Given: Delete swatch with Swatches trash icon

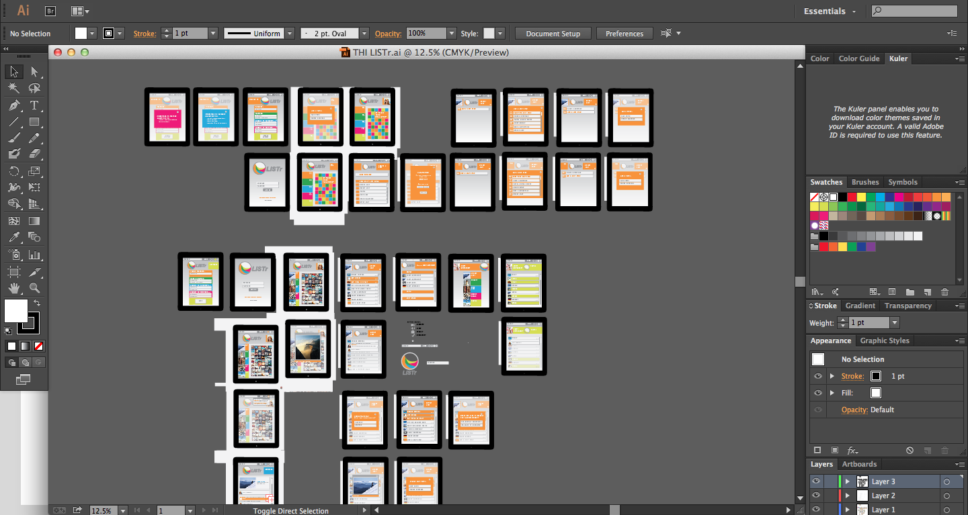Looking at the screenshot, I should 944,292.
